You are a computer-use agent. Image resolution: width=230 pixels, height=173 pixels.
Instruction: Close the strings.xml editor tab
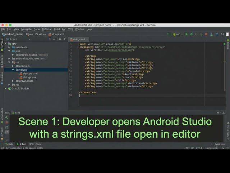coord(87,39)
